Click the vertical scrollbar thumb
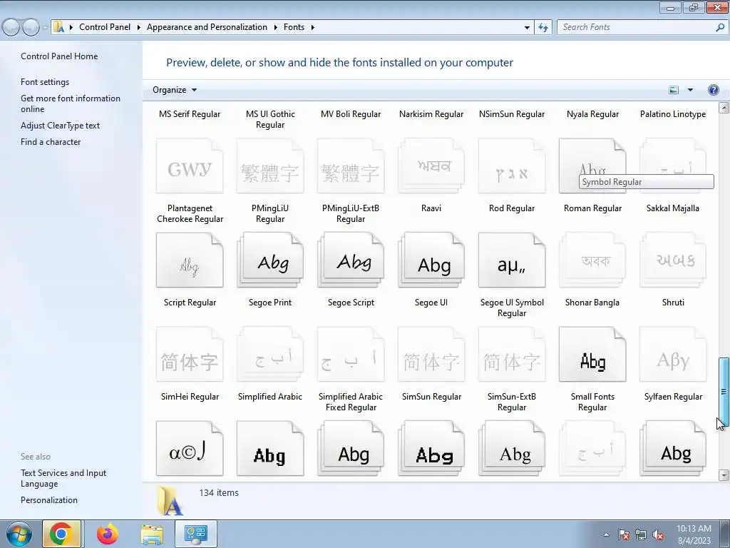730x548 pixels. point(724,392)
